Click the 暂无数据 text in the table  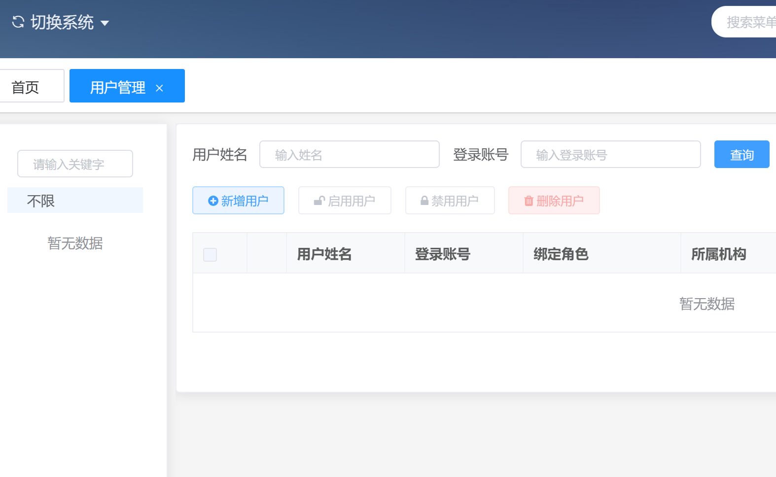(x=707, y=304)
